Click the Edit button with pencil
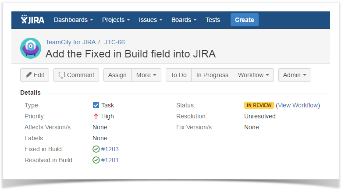 tap(35, 75)
